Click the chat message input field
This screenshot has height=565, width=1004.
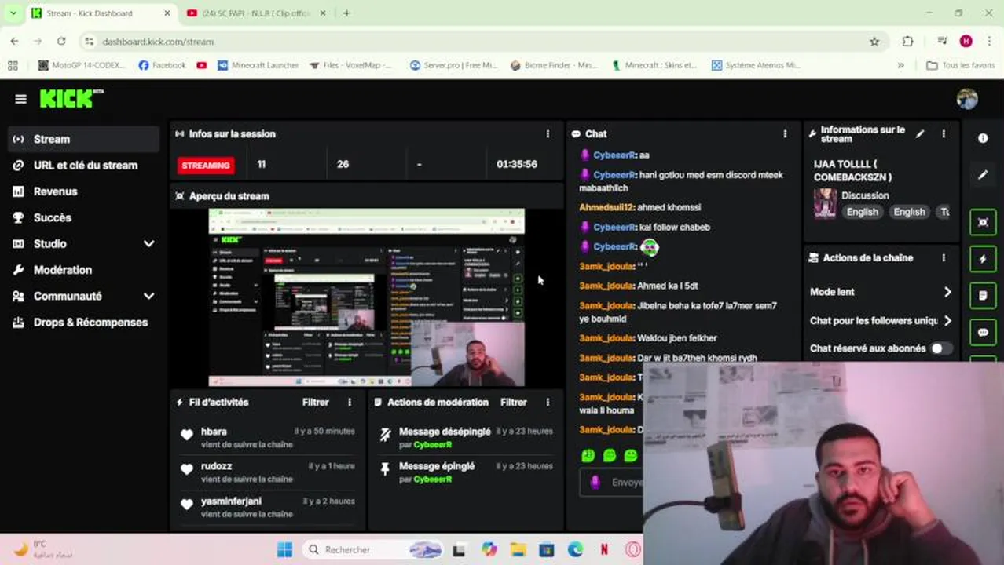(x=611, y=483)
